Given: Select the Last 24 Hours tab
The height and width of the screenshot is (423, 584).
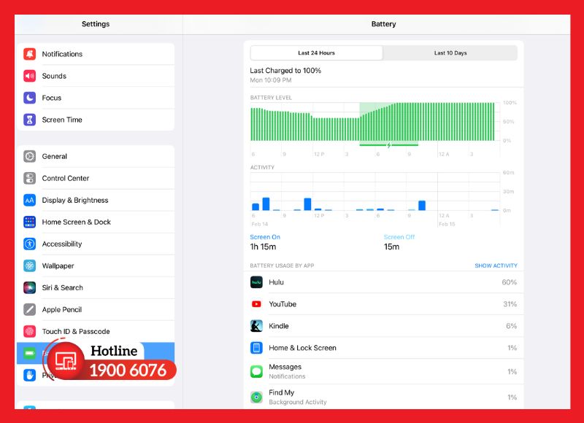Looking at the screenshot, I should [x=316, y=53].
